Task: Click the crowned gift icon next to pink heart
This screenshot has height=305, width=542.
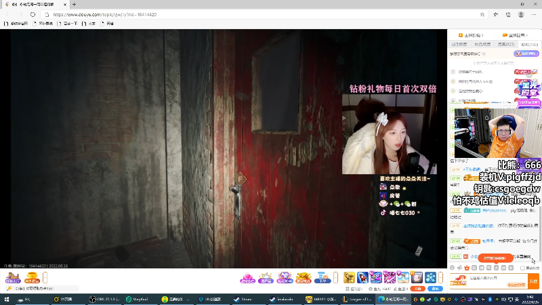Action: pos(266,277)
